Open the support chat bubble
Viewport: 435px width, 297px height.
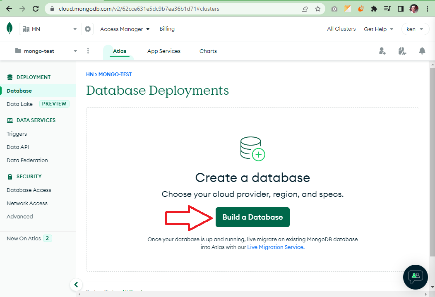[415, 277]
